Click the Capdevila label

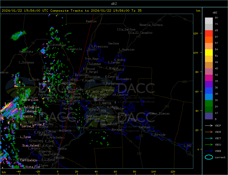[x=75, y=49]
